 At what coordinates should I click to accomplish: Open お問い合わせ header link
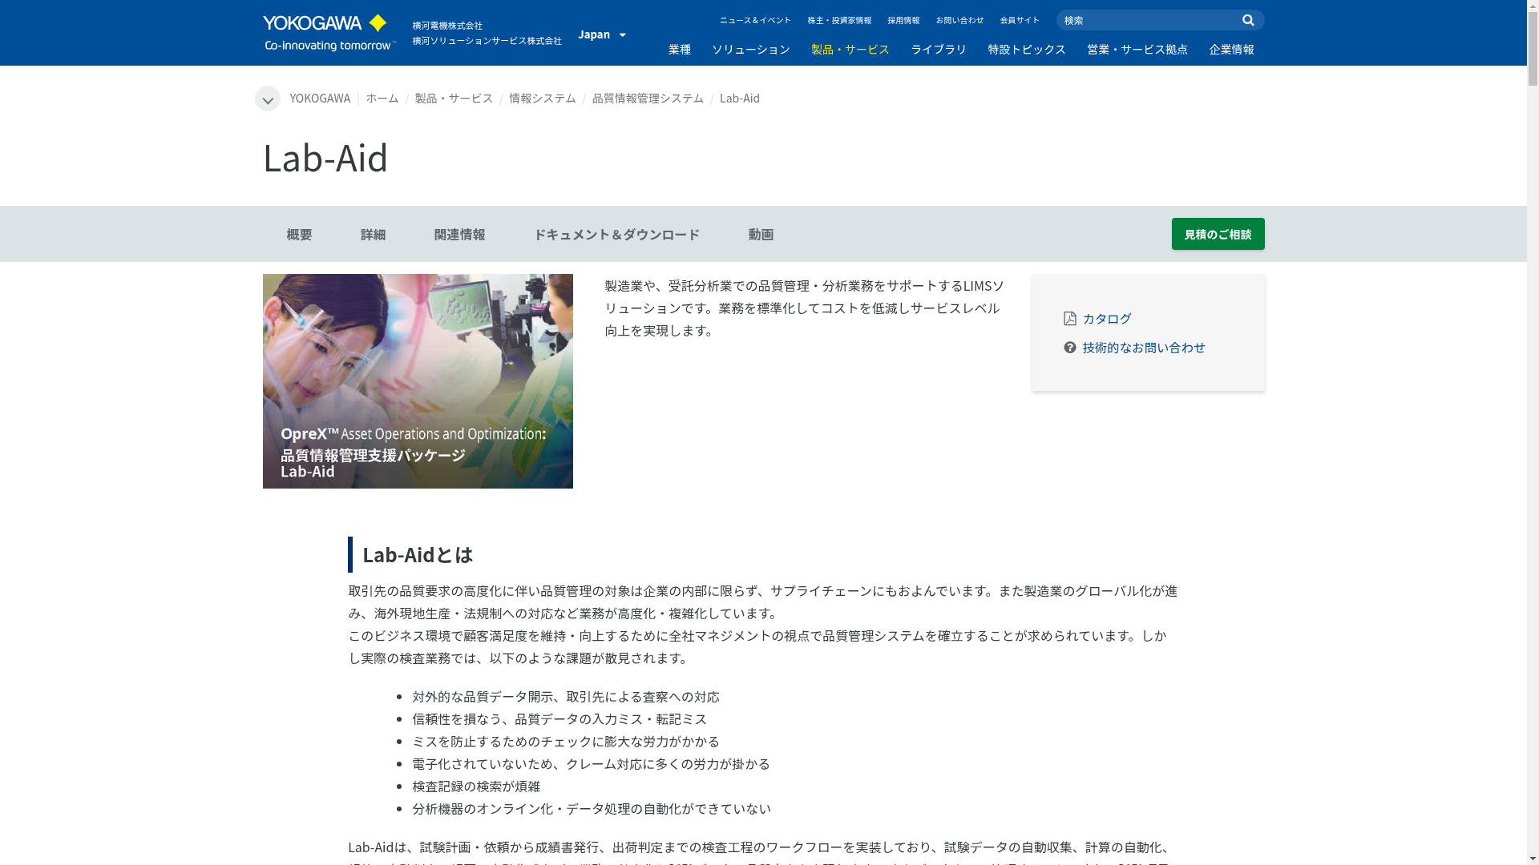[x=959, y=20]
